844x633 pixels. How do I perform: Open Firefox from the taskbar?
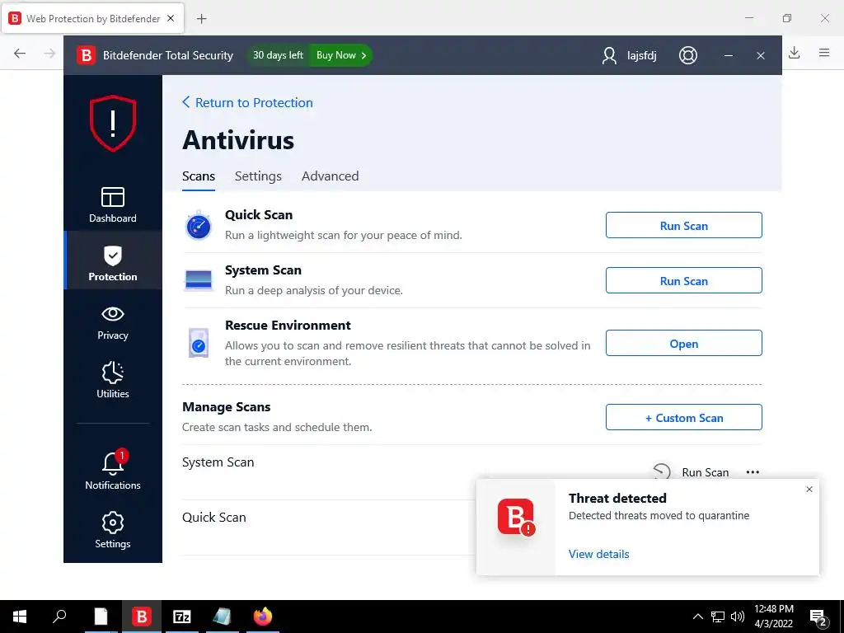pos(263,616)
